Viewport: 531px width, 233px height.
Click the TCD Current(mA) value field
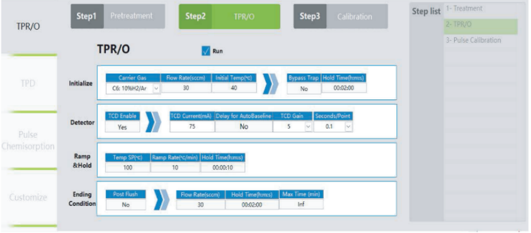click(192, 127)
